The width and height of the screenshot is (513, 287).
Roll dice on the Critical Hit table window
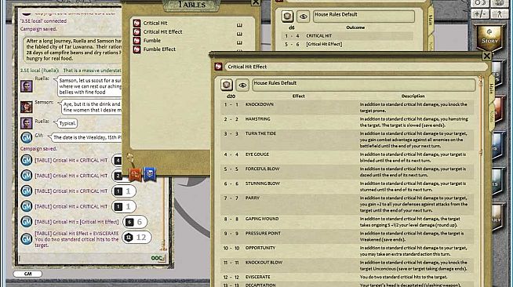point(287,16)
